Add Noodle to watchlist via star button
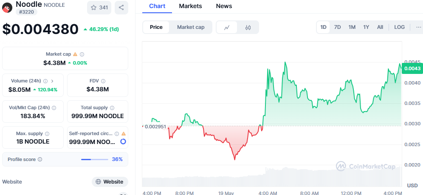The width and height of the screenshot is (423, 195). 99,8
